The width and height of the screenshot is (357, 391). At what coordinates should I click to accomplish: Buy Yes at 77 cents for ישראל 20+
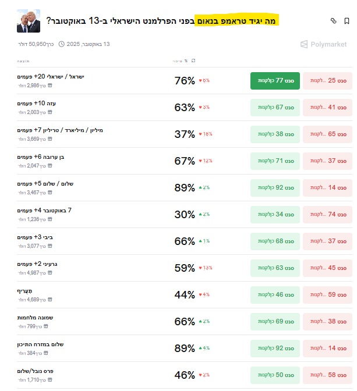pyautogui.click(x=275, y=81)
